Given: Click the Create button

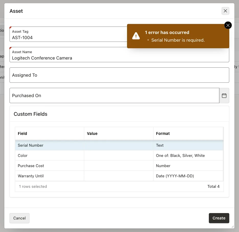Looking at the screenshot, I should 219,218.
